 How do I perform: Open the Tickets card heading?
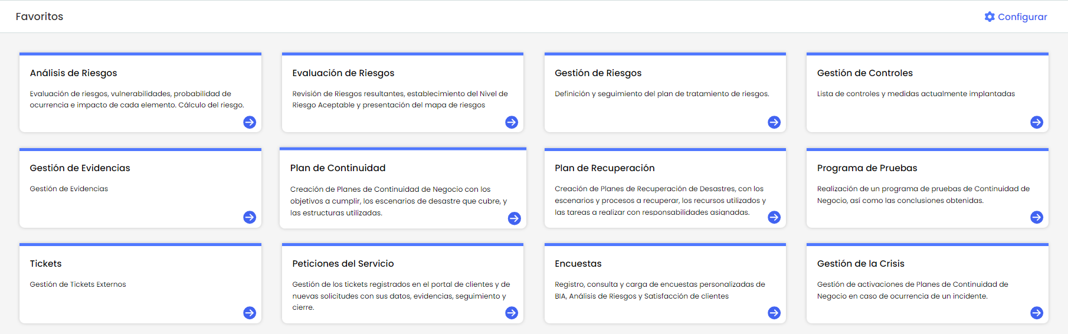pyautogui.click(x=46, y=264)
